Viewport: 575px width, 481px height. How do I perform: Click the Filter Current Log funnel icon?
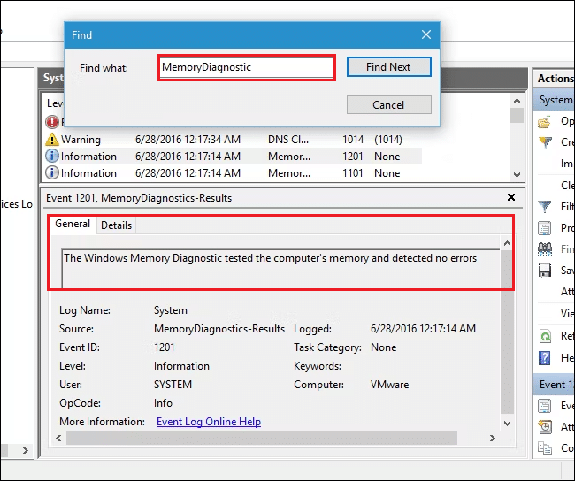point(545,207)
